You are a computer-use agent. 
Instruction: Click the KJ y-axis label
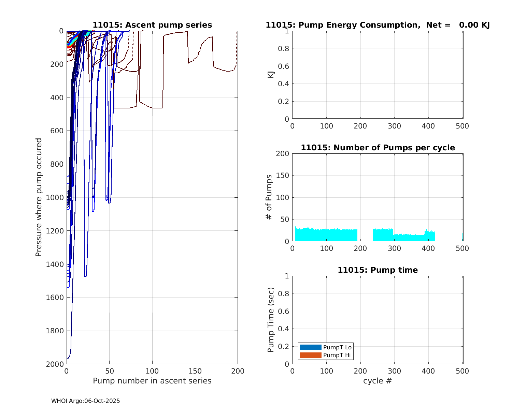point(271,75)
